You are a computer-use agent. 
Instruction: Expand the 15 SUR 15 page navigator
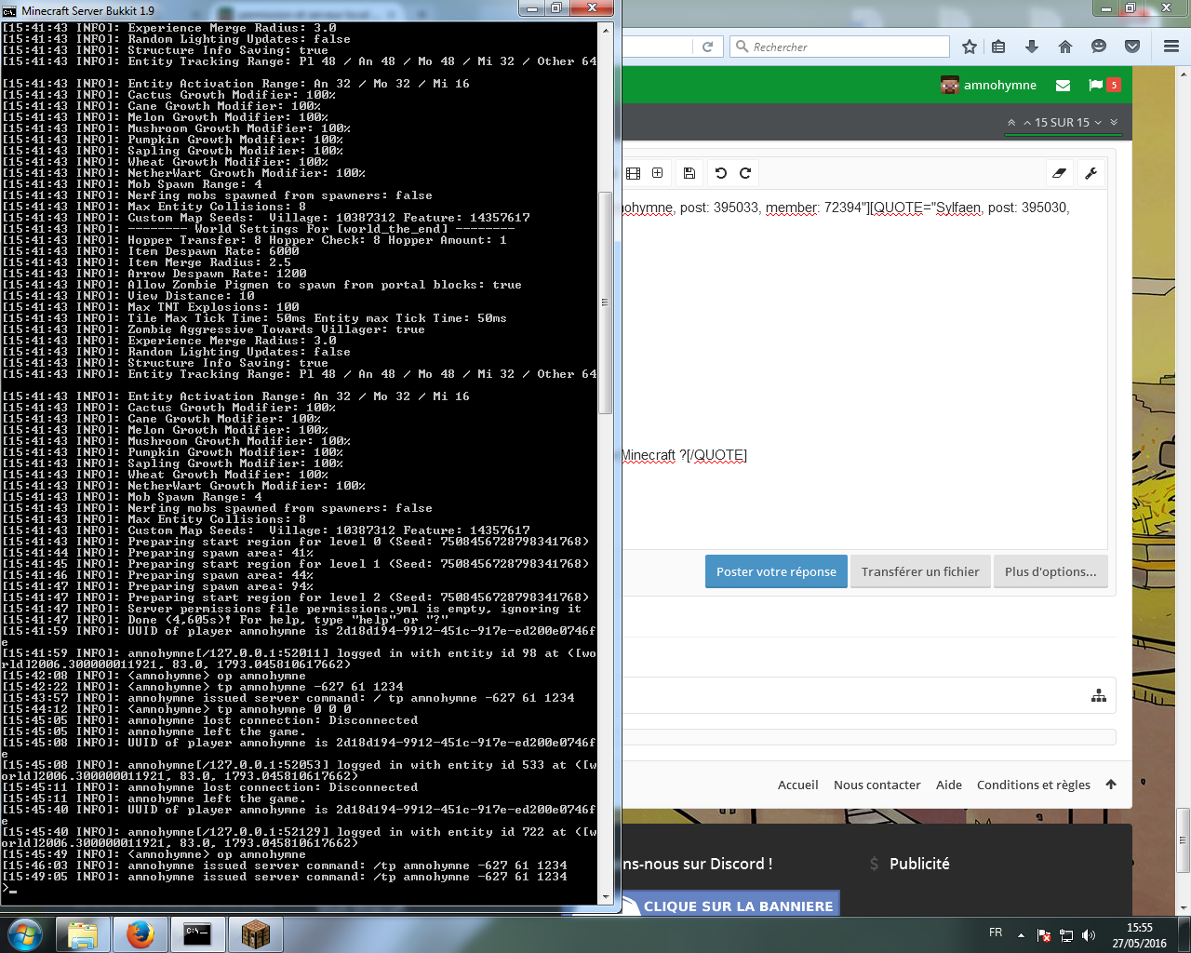tap(1062, 123)
